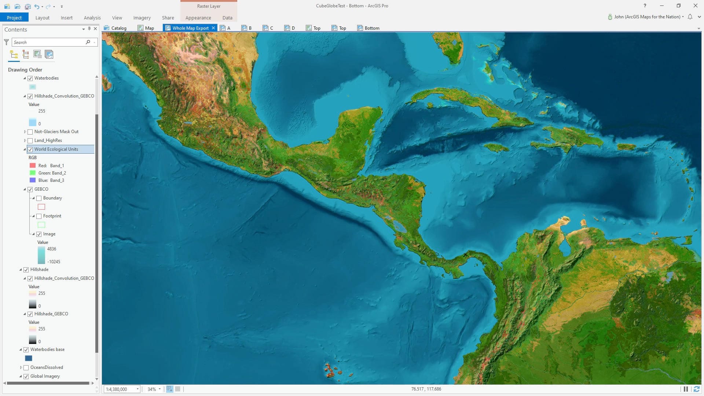Click the filter funnel icon in Contents
704x396 pixels.
[x=6, y=43]
